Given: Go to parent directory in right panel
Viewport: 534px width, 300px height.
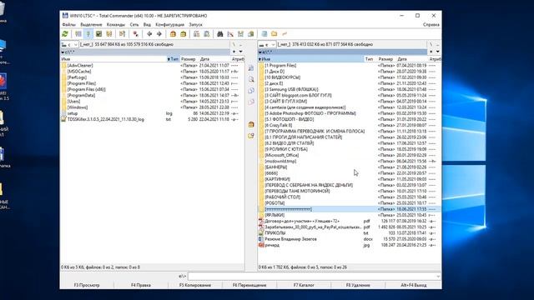Looking at the screenshot, I should click(438, 44).
